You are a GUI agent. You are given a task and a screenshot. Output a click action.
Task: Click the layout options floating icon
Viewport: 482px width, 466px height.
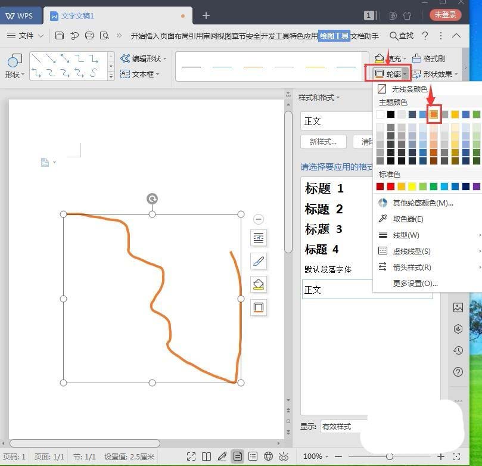(x=259, y=238)
